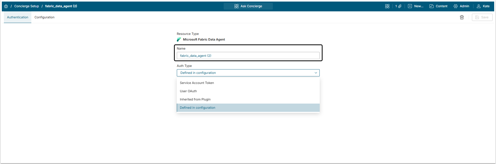Choose User OAuth option
The height and width of the screenshot is (164, 496).
tap(248, 91)
